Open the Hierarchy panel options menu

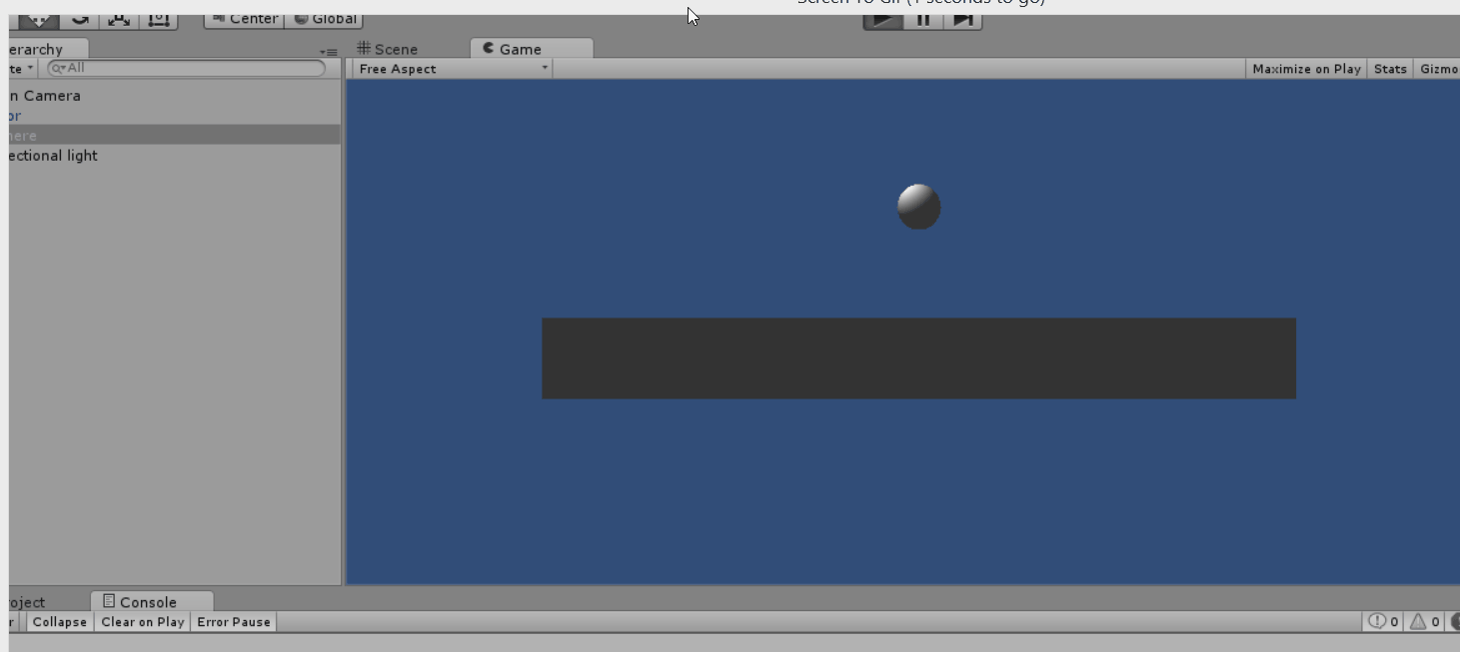tap(328, 52)
